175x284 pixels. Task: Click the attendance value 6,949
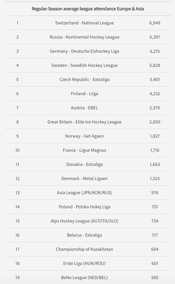[x=155, y=23]
